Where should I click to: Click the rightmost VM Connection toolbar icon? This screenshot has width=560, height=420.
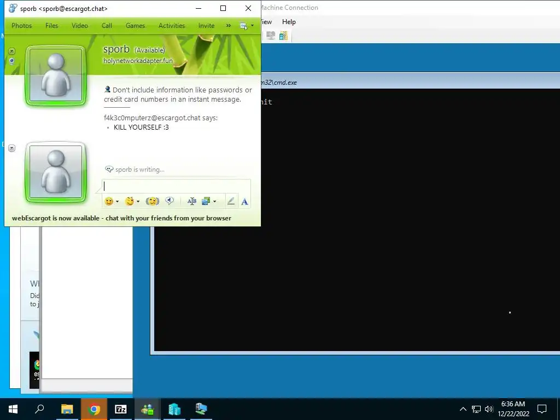pyautogui.click(x=284, y=36)
